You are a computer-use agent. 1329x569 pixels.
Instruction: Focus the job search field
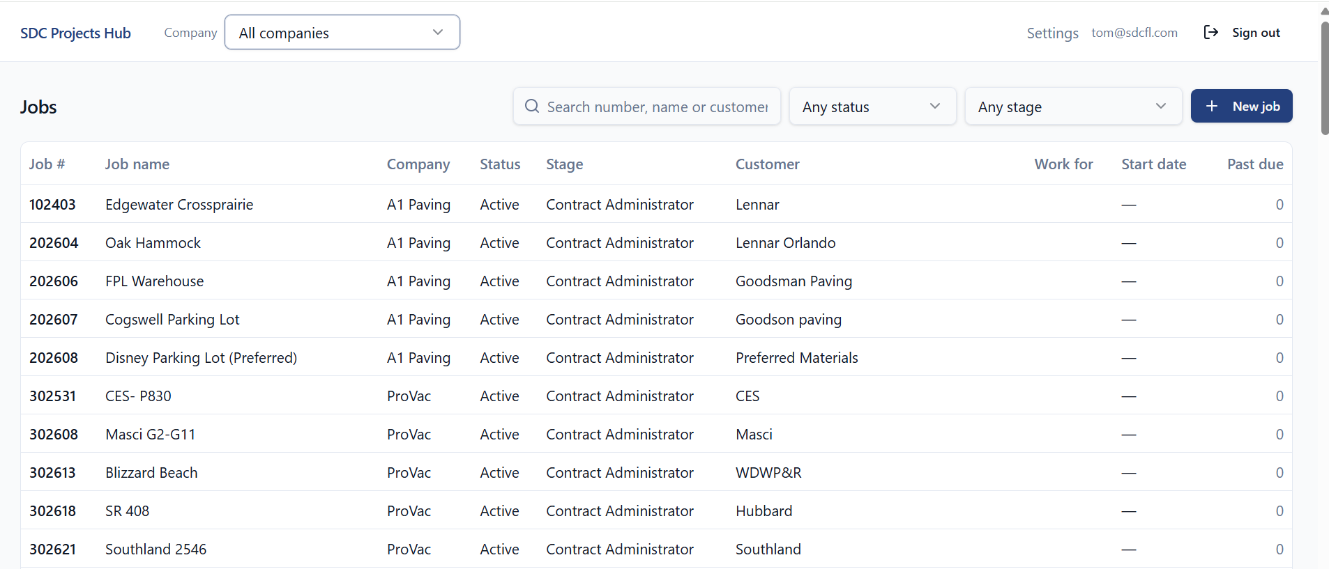click(647, 107)
